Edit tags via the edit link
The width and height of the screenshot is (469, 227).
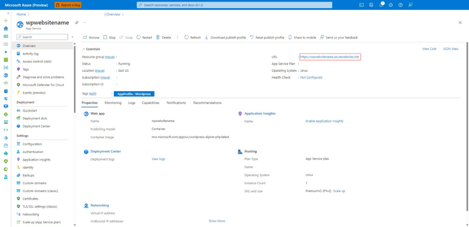coord(93,94)
